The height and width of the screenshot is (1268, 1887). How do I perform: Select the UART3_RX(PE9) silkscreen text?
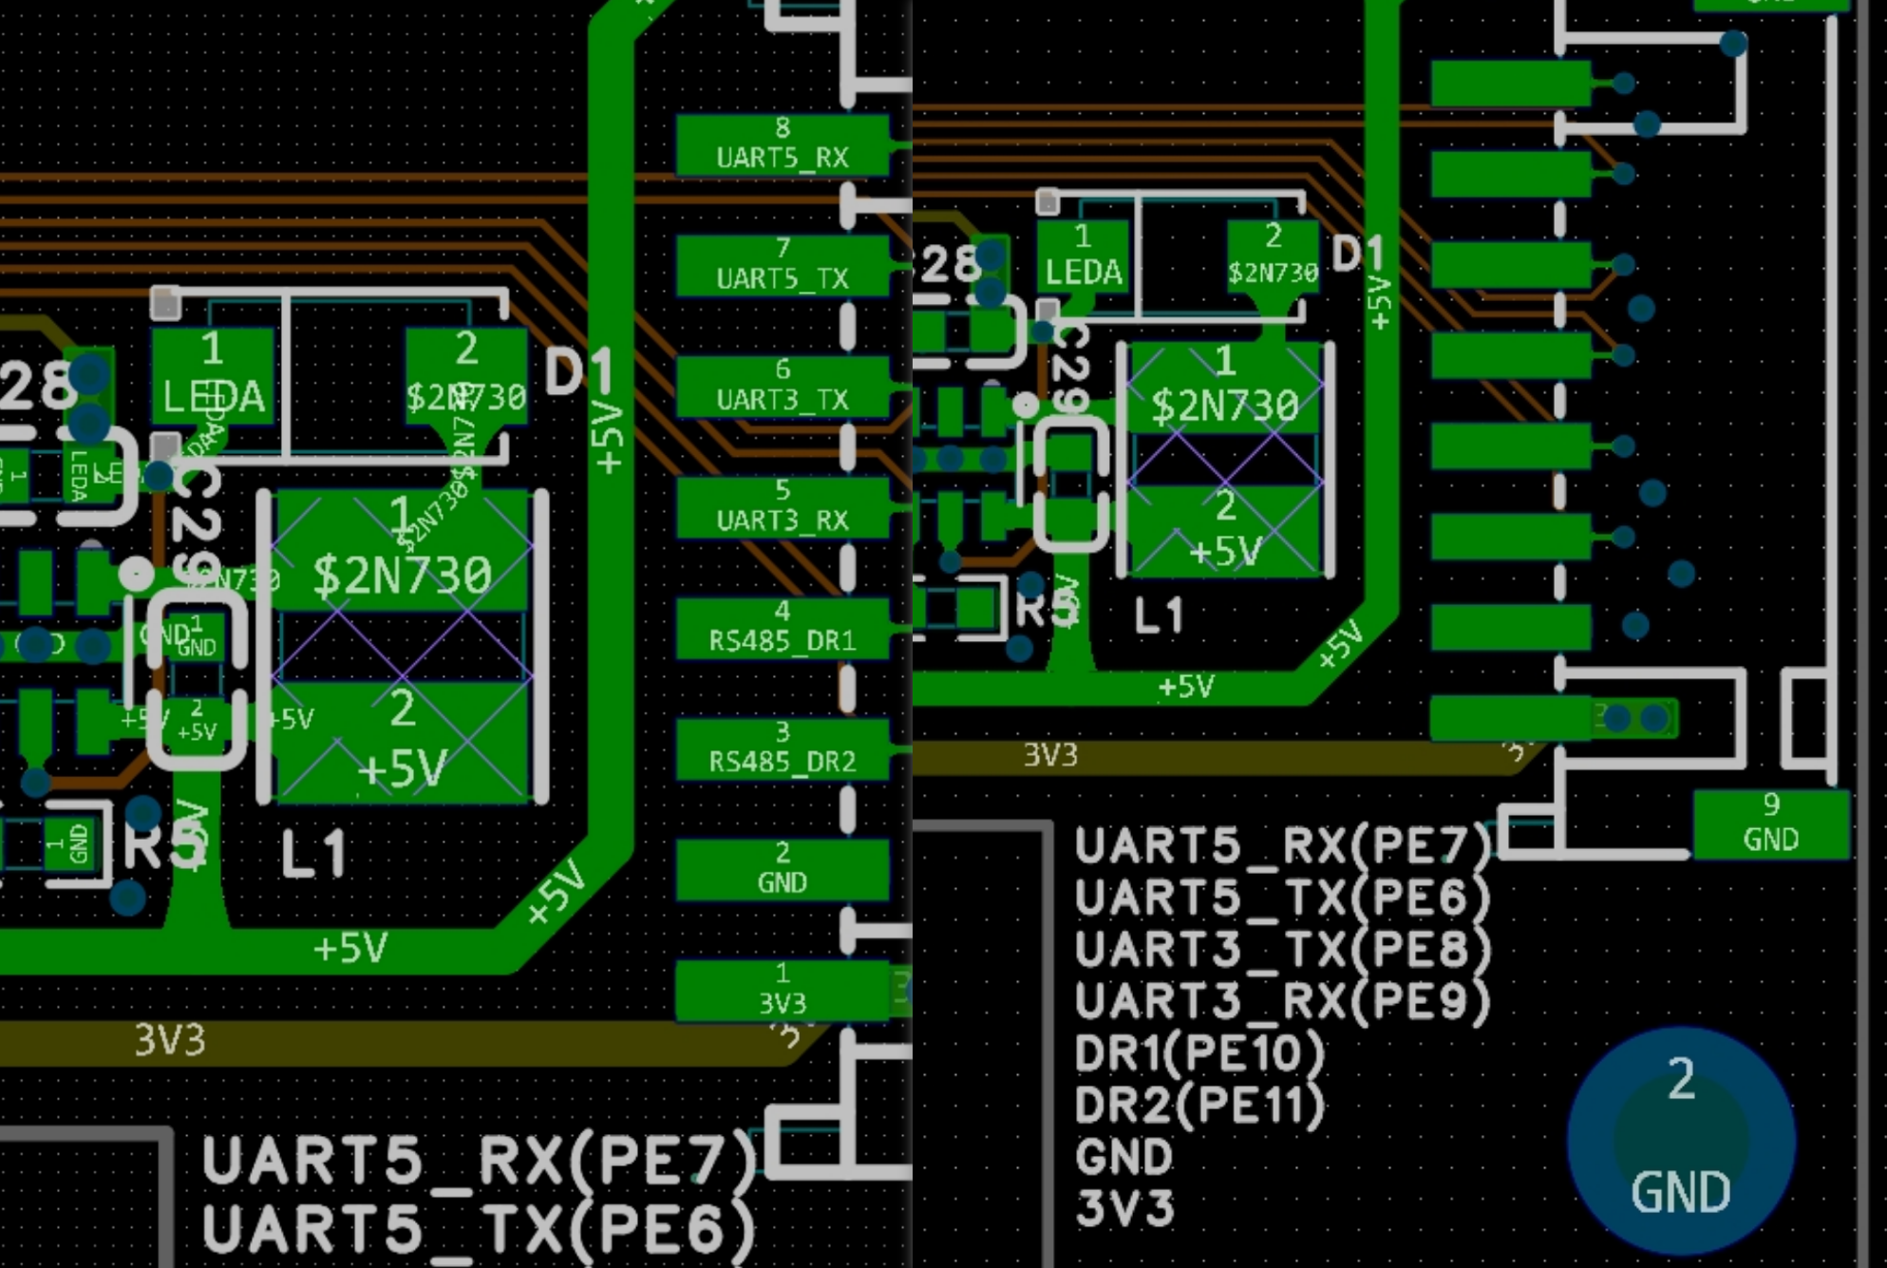coord(1282,1000)
